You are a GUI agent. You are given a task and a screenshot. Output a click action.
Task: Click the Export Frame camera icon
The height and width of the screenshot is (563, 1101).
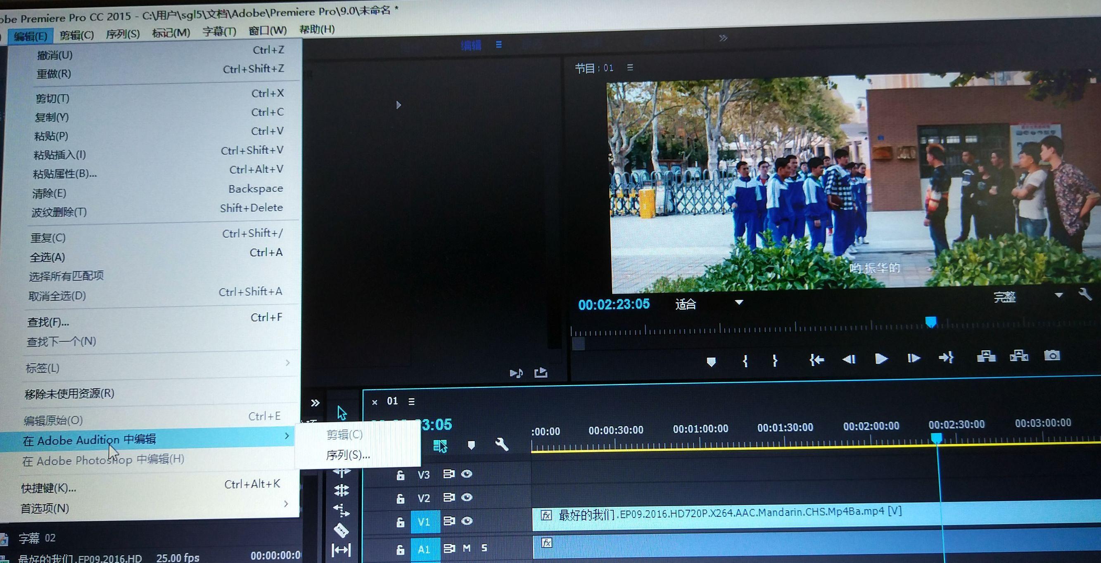tap(1052, 355)
